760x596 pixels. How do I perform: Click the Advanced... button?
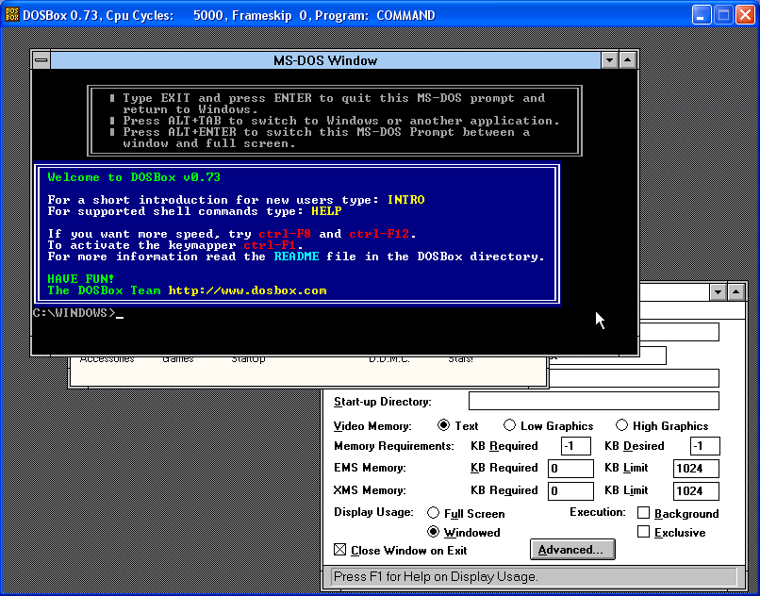pyautogui.click(x=572, y=549)
